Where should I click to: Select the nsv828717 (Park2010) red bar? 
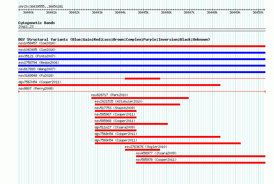140,98
